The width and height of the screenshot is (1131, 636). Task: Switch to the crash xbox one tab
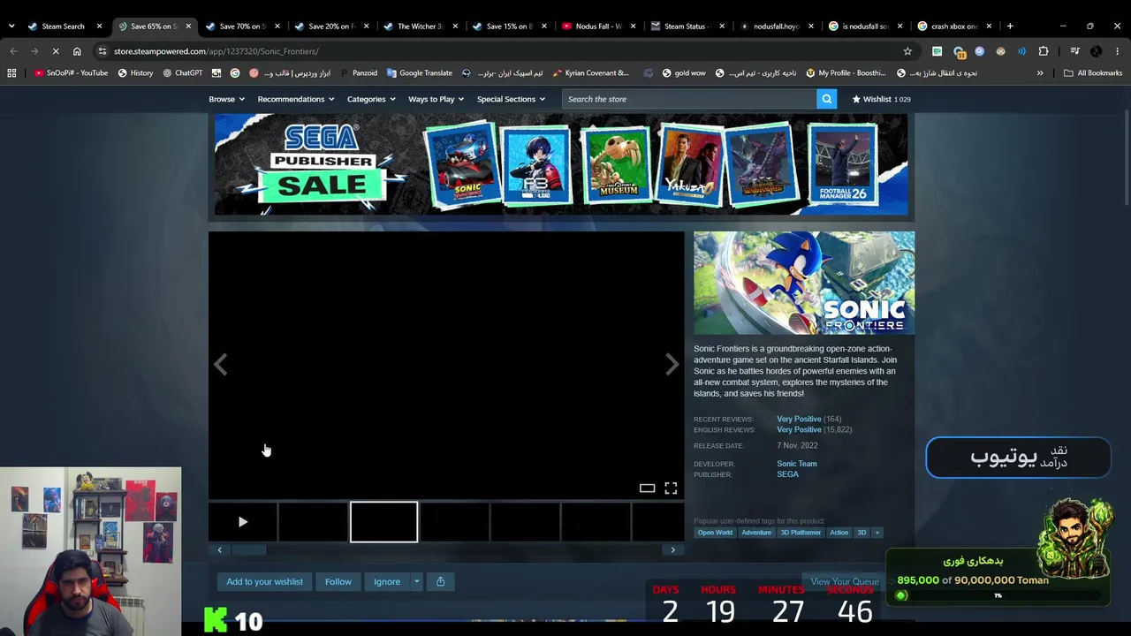pos(954,26)
